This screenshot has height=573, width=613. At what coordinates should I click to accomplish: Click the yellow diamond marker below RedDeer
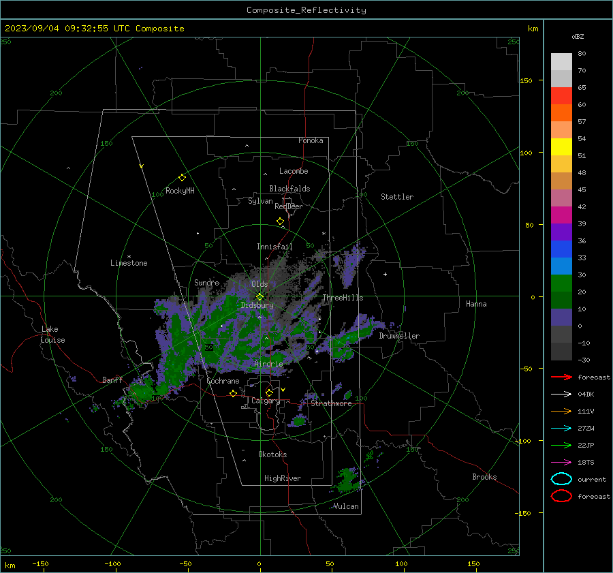click(x=280, y=221)
